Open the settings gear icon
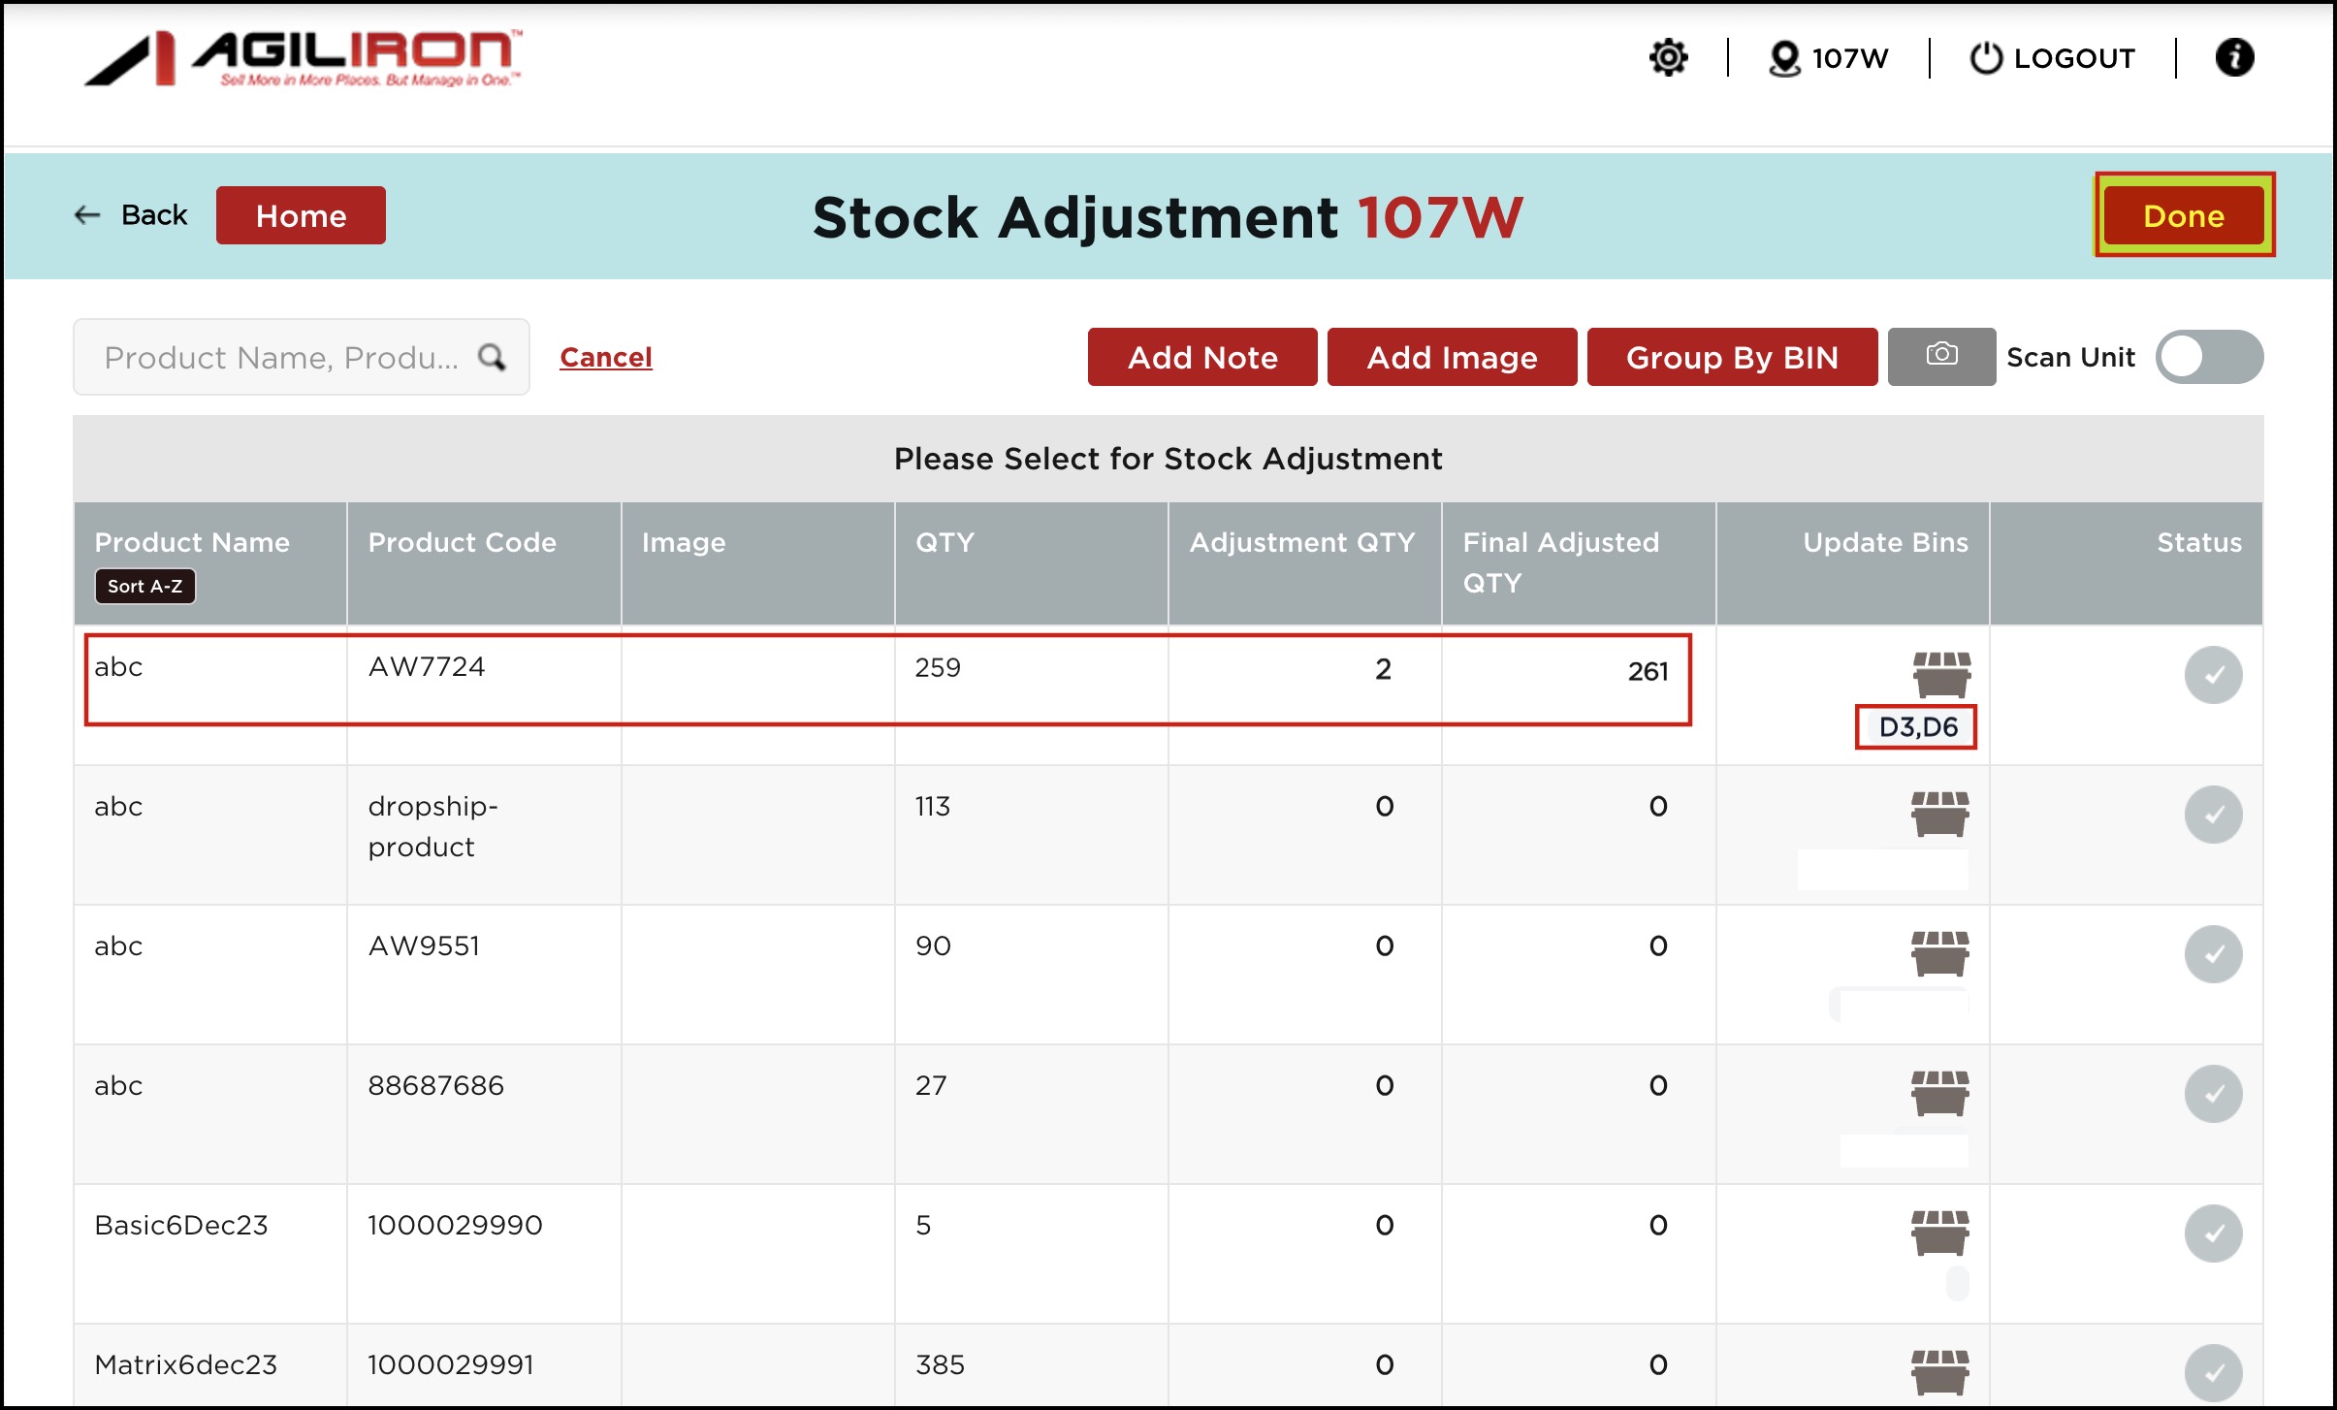 (1668, 57)
